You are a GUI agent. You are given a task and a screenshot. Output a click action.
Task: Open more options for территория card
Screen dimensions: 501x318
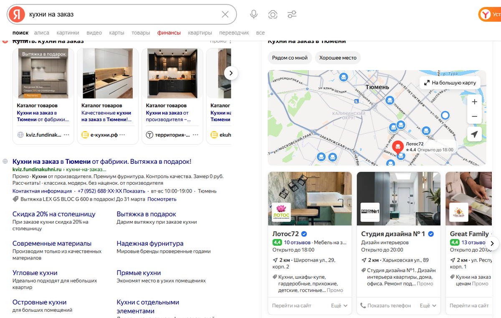coord(196,135)
